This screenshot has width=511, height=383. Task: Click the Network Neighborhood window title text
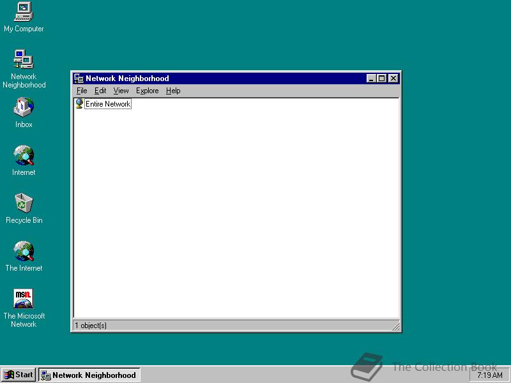[127, 79]
